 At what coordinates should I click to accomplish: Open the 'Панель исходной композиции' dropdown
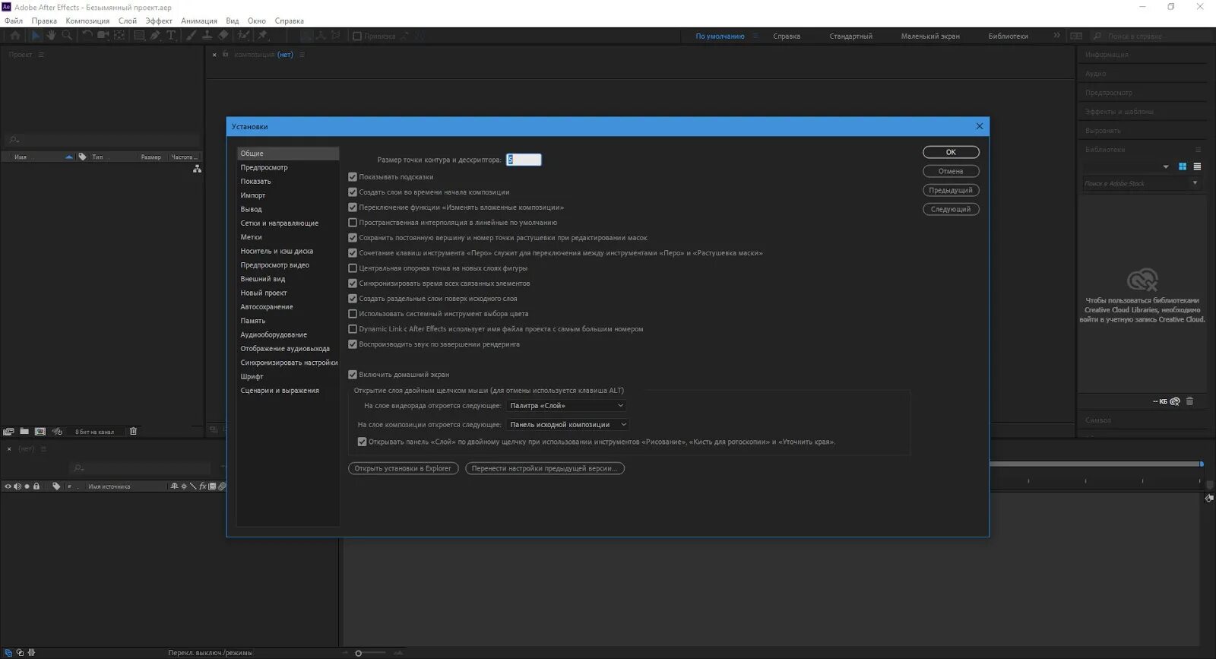pos(568,425)
